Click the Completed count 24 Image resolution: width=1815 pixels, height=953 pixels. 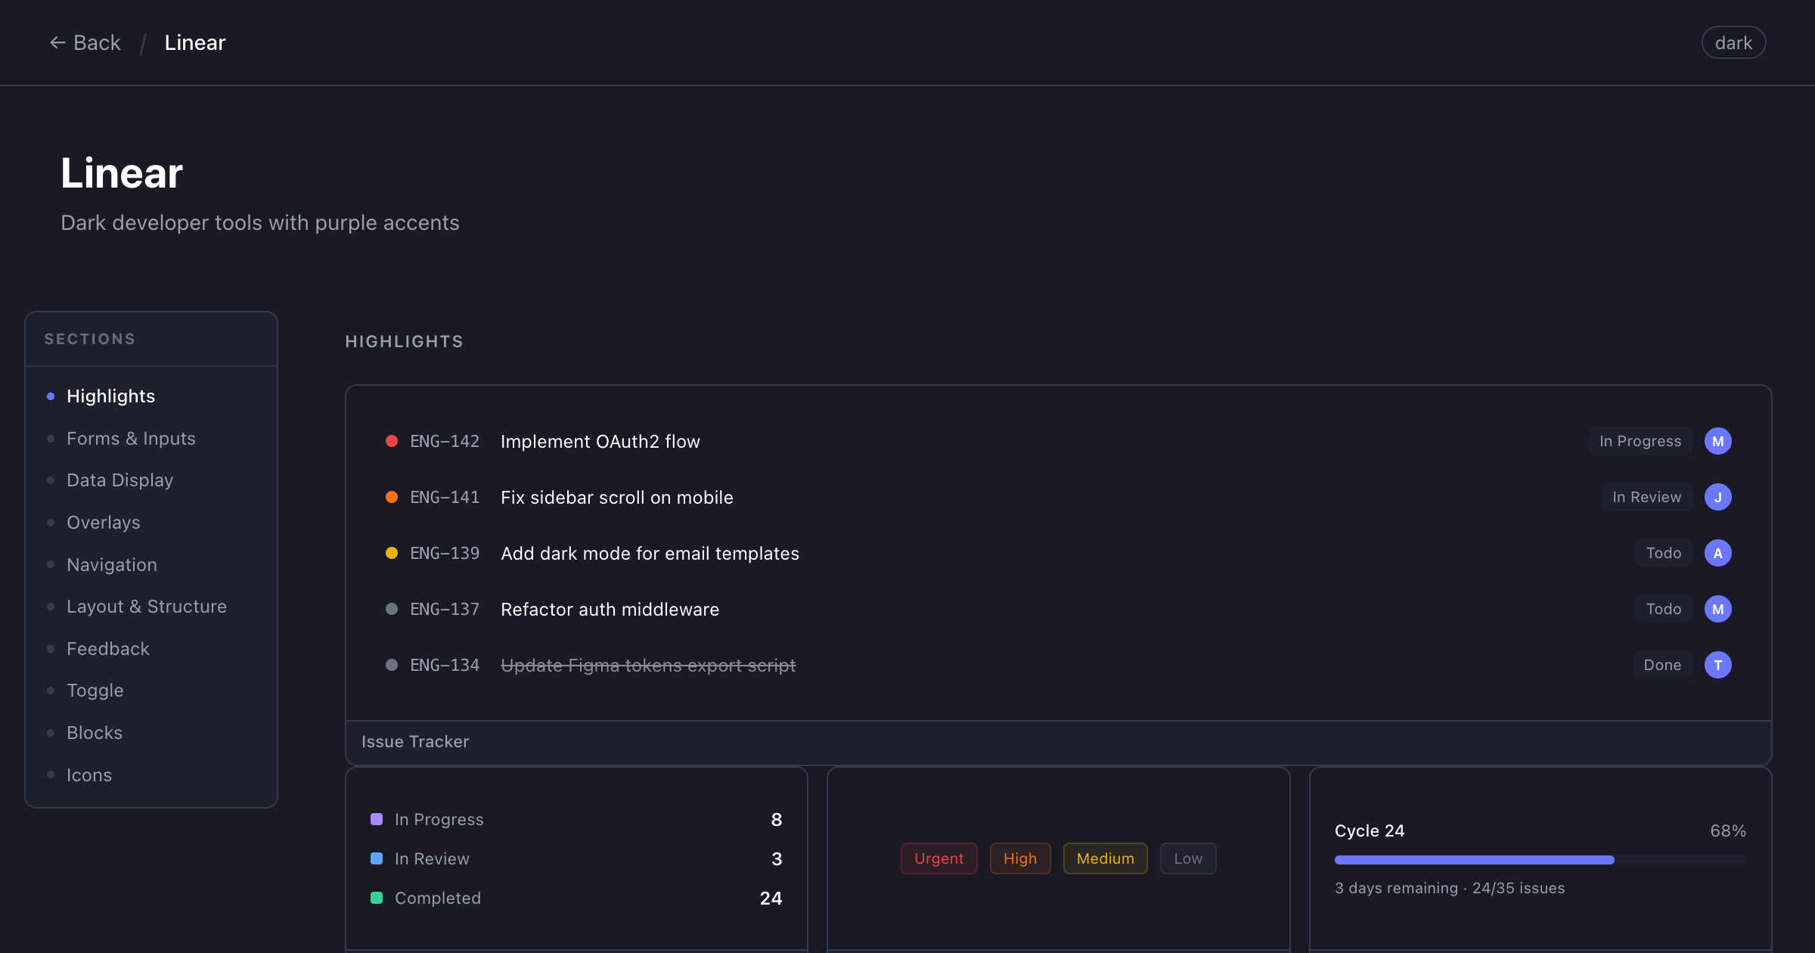pyautogui.click(x=771, y=899)
